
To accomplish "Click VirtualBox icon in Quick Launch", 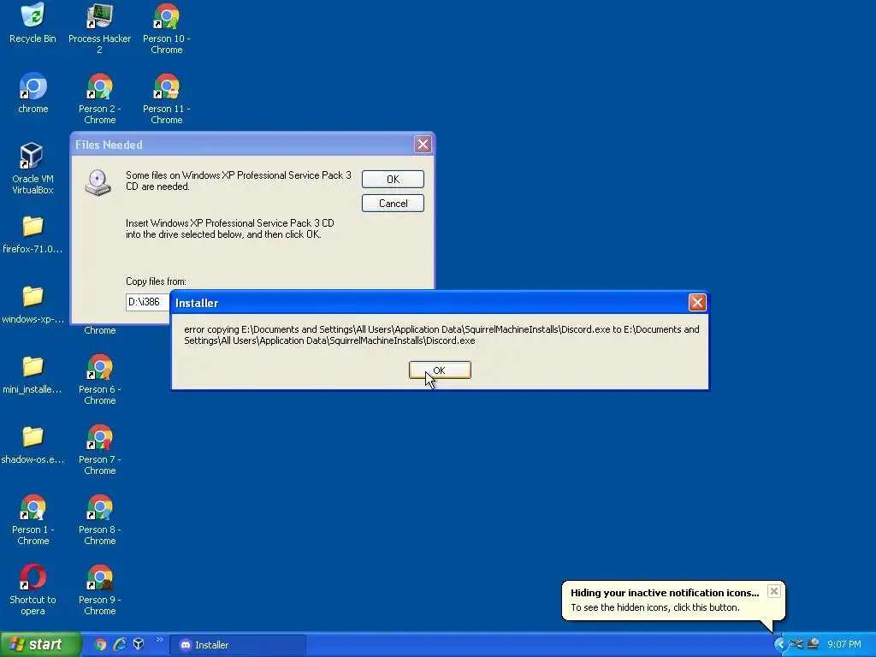I will pyautogui.click(x=139, y=645).
